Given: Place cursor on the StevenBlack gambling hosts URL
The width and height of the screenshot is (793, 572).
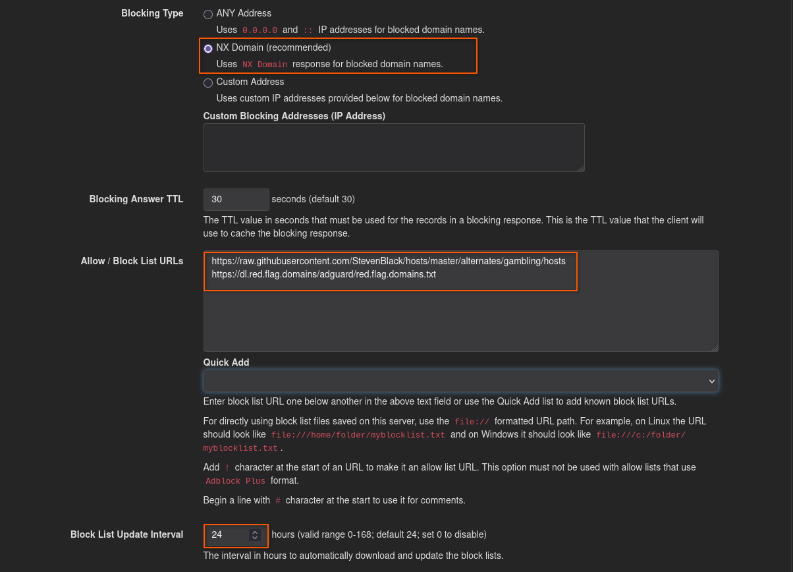Looking at the screenshot, I should tap(389, 261).
